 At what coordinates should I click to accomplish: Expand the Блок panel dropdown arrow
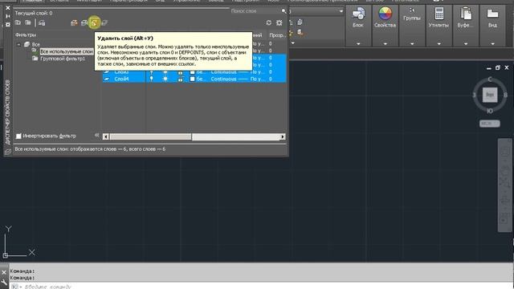[x=358, y=43]
